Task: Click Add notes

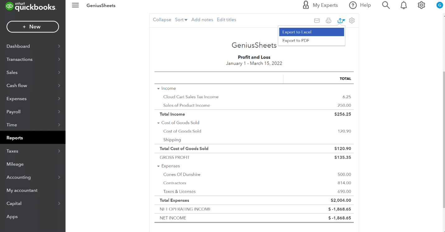Action: click(202, 20)
